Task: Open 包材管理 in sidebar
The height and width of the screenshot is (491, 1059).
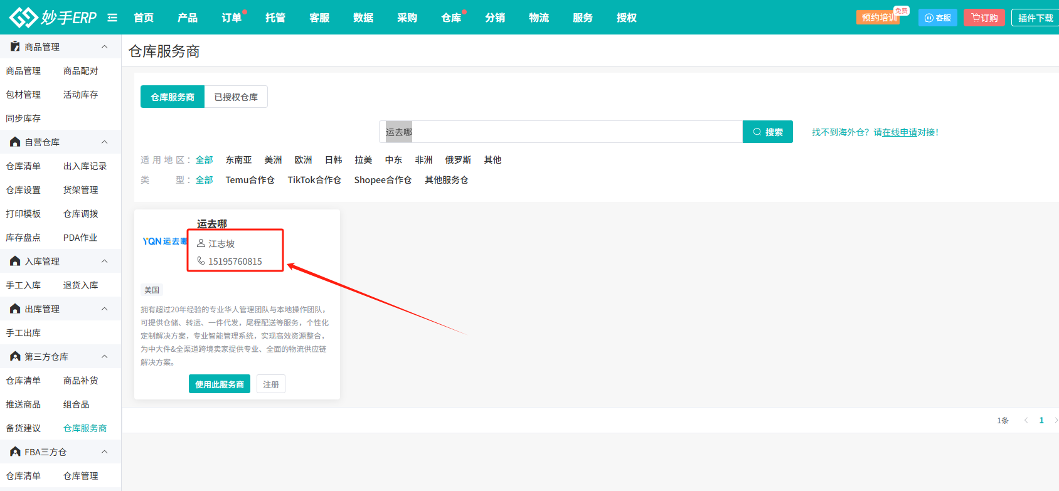Action: coord(23,95)
